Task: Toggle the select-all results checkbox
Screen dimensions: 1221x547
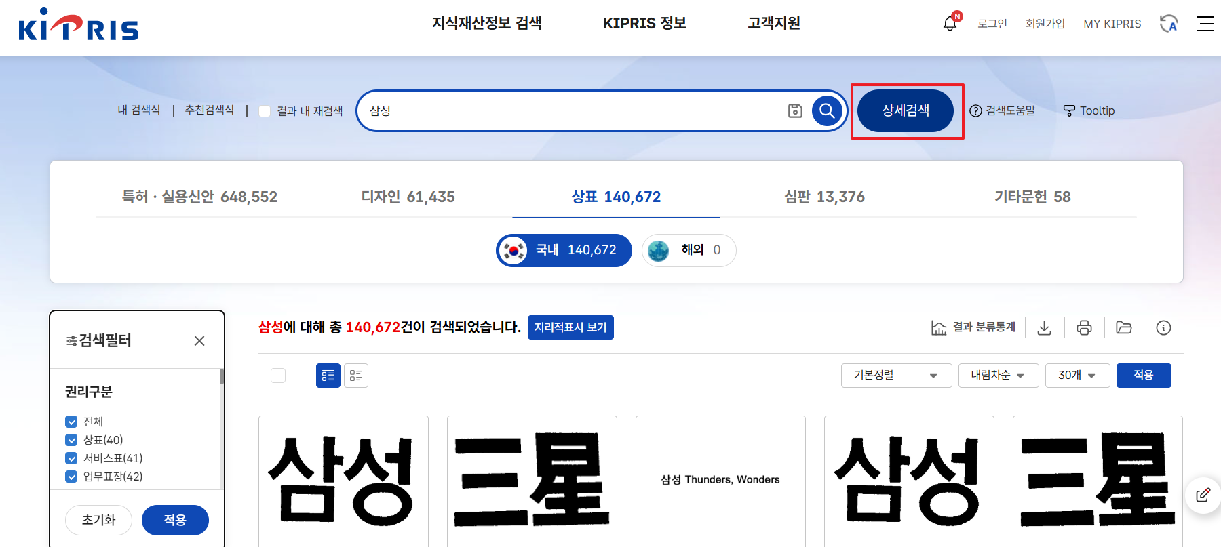Action: point(278,376)
